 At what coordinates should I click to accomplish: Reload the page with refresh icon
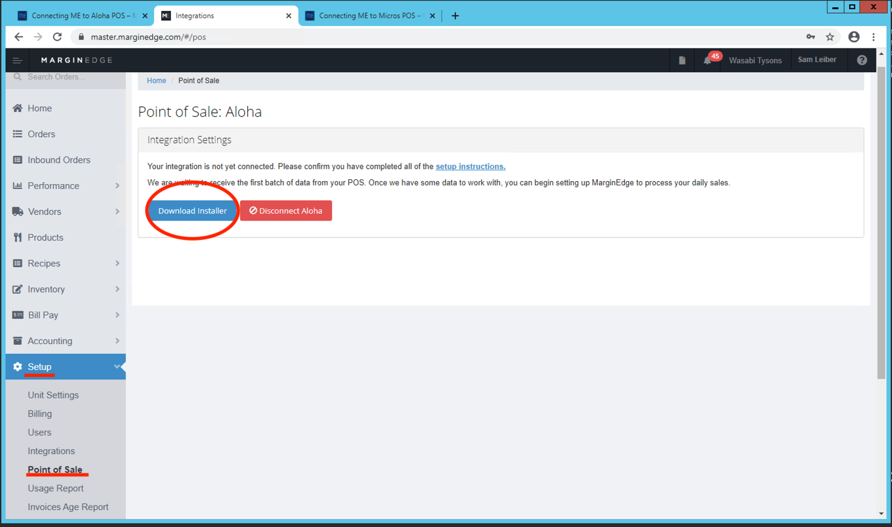[x=57, y=37]
